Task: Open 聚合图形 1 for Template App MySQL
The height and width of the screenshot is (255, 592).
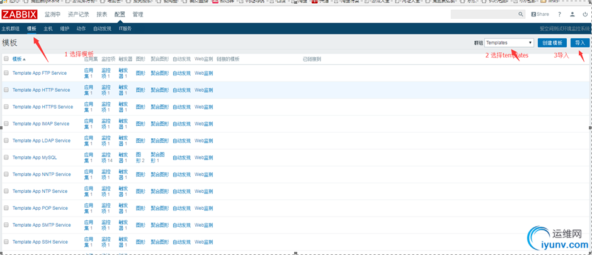Action: pyautogui.click(x=158, y=158)
